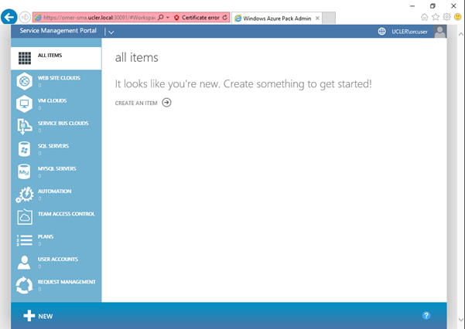This screenshot has height=329, width=465.
Task: Open the globe language selector icon
Action: [x=381, y=32]
